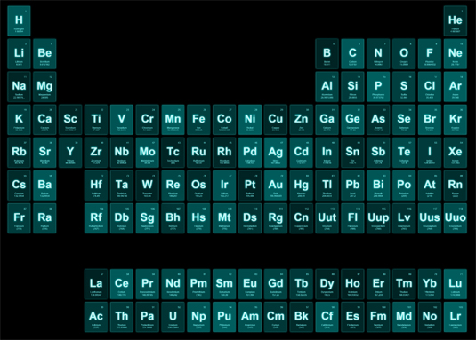Viewport: 476px width, 340px height.
Task: Select the Ununoctium (Uuo) tile
Action: click(455, 218)
